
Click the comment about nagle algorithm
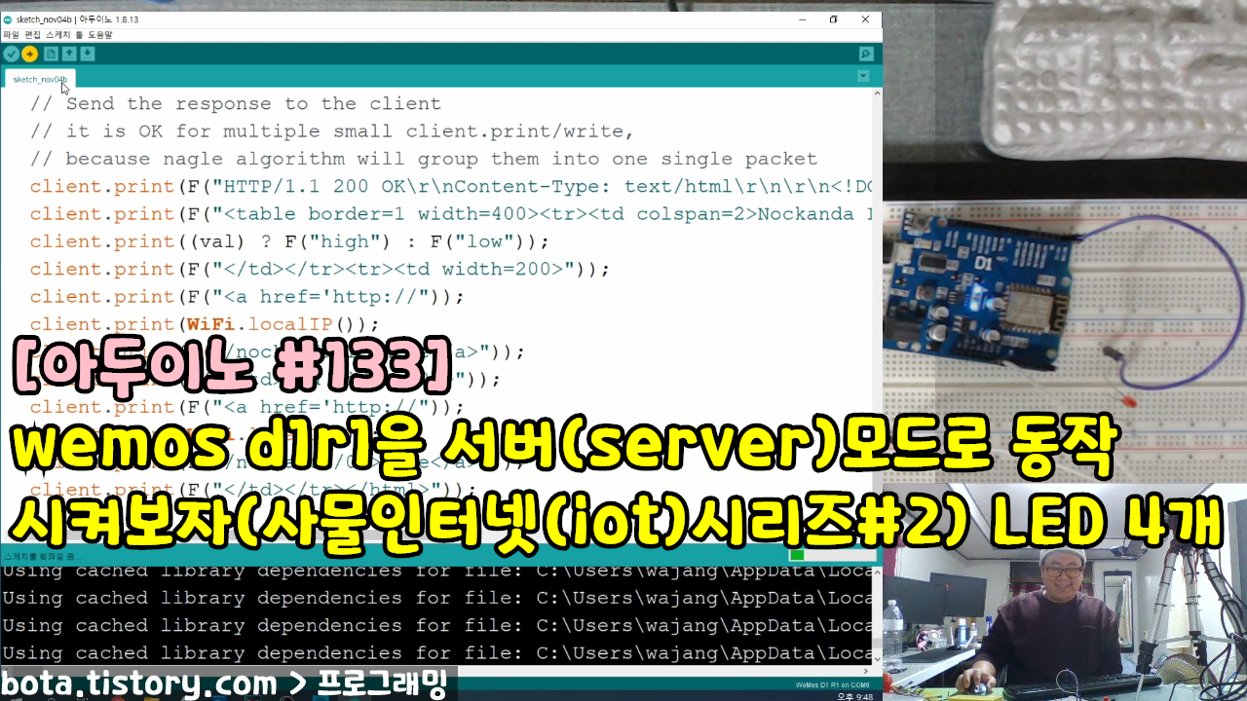424,159
